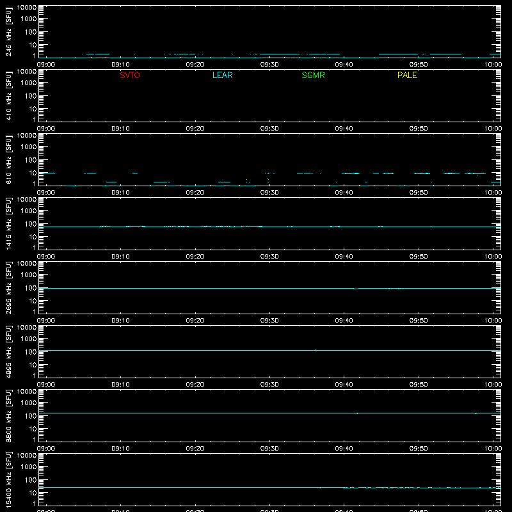512x512 pixels.
Task: Click the 10000 tick on 8800 MHz axis
Action: click(x=27, y=392)
